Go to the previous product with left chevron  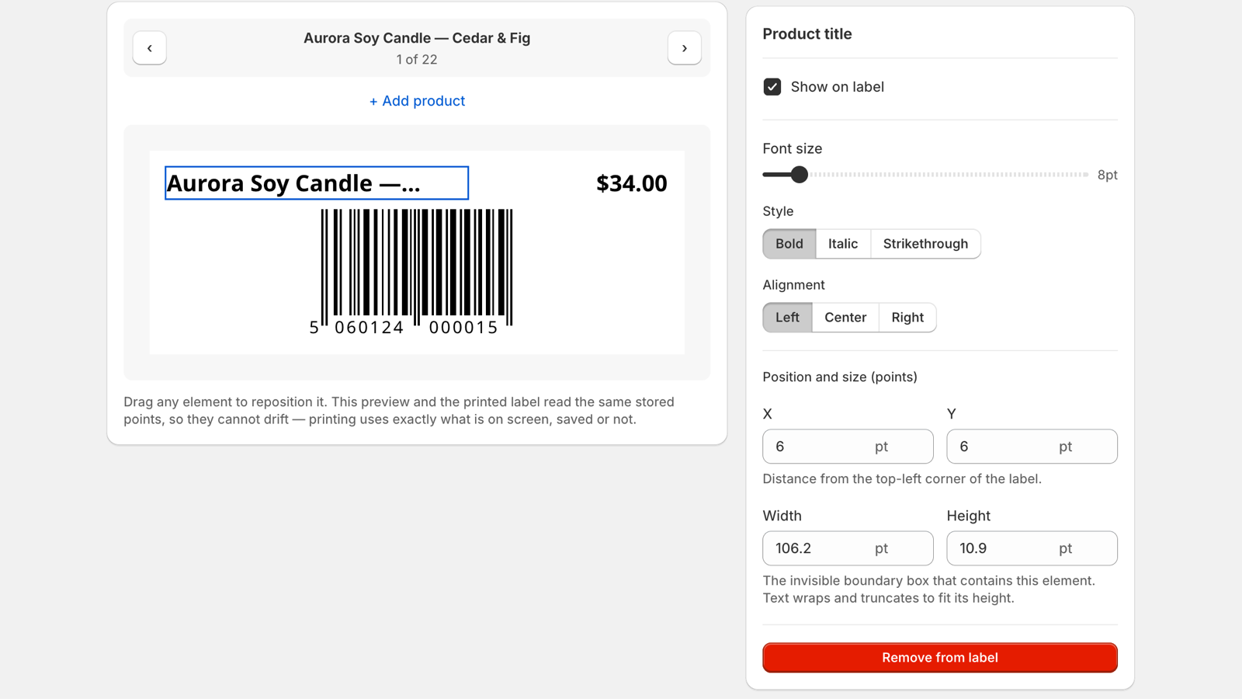[149, 48]
